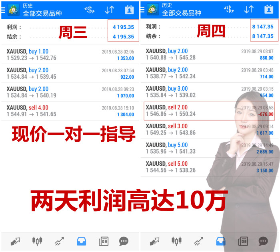Tap profit value 8 147.35 in 利润 row
This screenshot has height=252, width=280.
[x=263, y=27]
